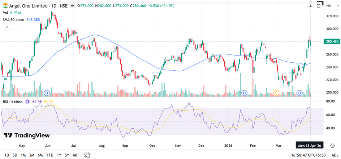Click the RSI 14 close indicator label
341x159 pixels.
click(12, 102)
